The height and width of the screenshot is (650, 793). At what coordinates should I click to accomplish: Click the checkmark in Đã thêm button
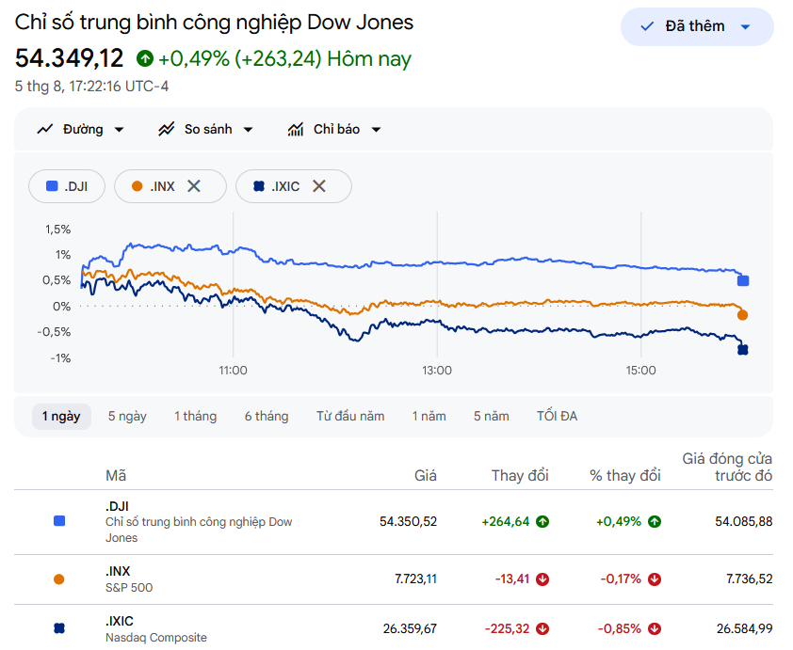coord(647,26)
